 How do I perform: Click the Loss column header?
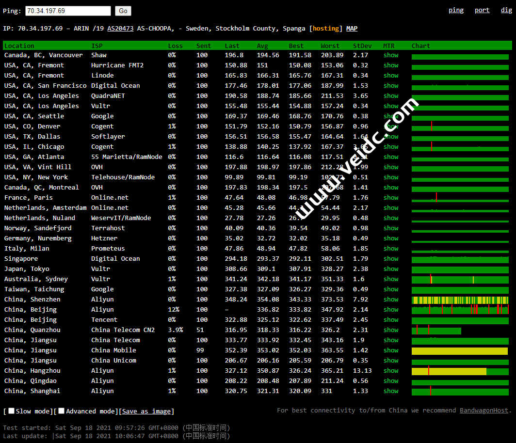175,46
